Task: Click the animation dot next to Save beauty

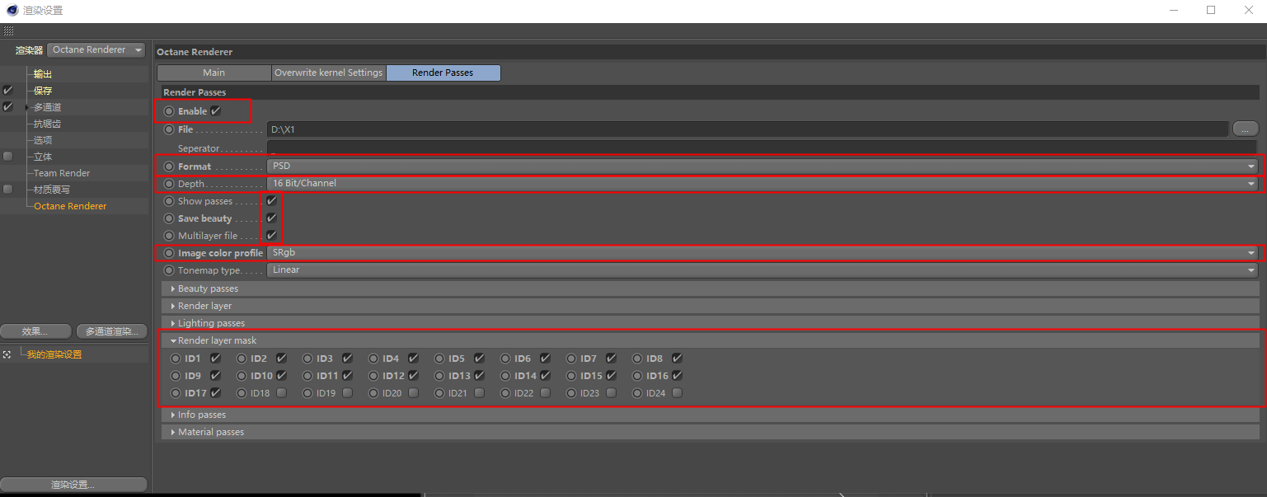Action: pos(169,218)
